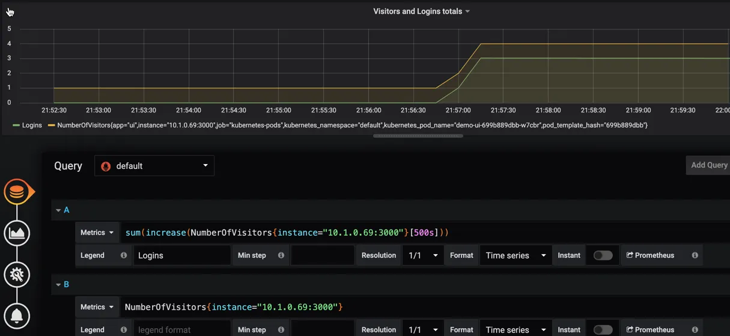730x336 pixels.
Task: Open Prometheus link in query A
Action: pos(650,255)
